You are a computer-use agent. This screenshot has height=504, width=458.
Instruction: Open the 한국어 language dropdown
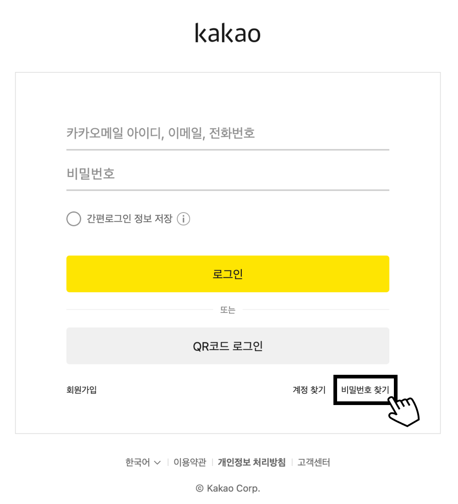138,462
